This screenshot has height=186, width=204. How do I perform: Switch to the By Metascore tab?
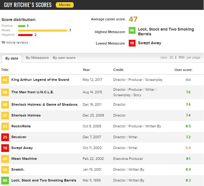pyautogui.click(x=37, y=58)
